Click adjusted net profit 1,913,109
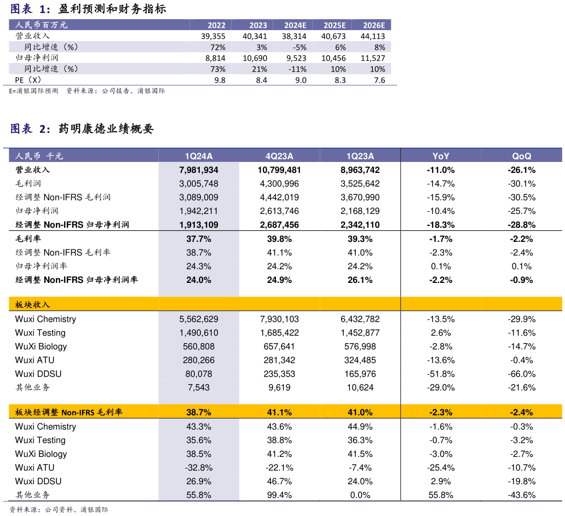Screen dimensions: 565x516 [x=199, y=225]
